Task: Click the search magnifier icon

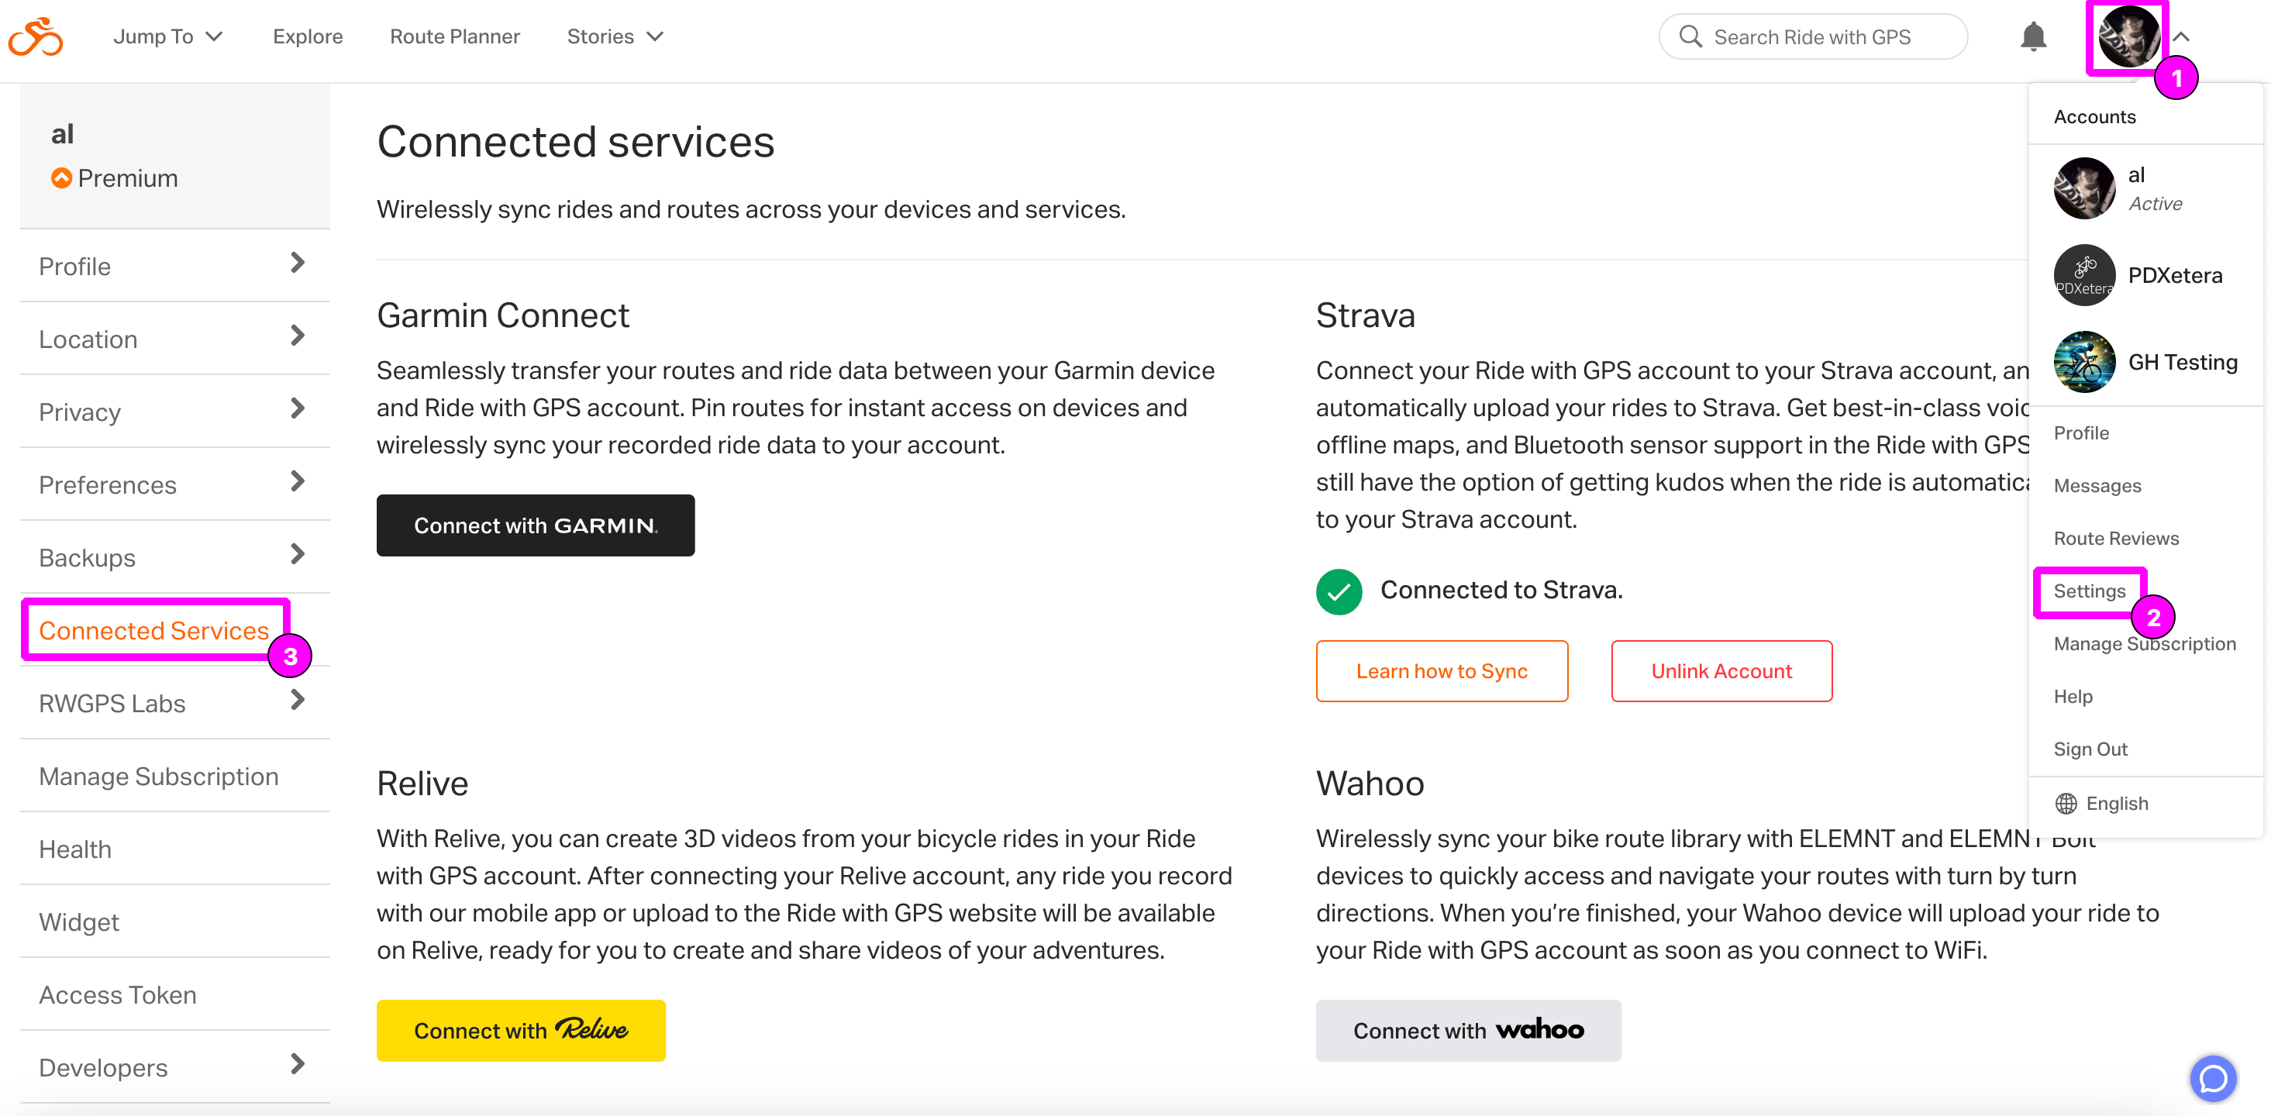Action: coord(1690,36)
